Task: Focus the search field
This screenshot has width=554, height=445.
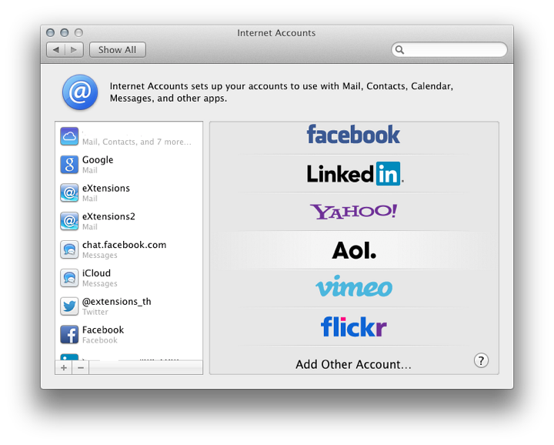Action: [449, 49]
